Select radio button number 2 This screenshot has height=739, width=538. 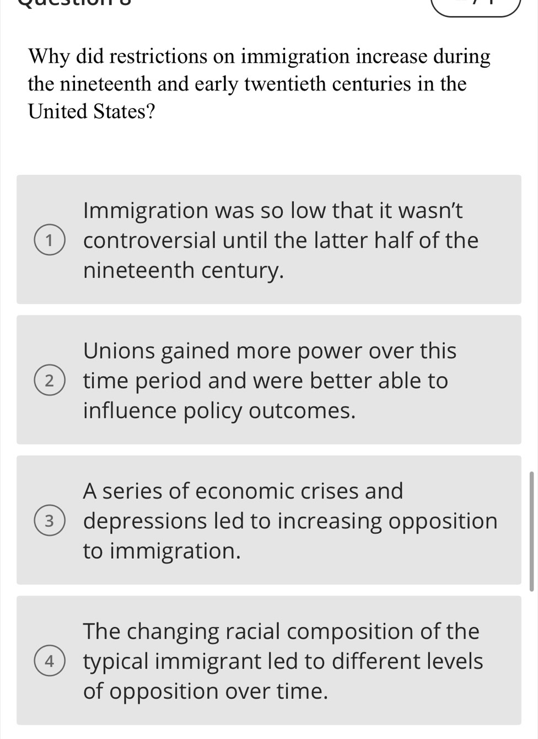coord(50,381)
